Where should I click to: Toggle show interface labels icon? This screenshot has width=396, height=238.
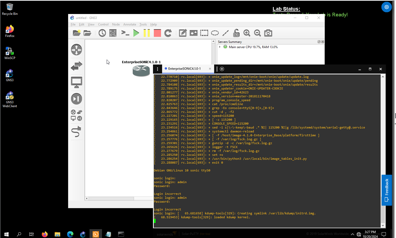[x=113, y=33]
